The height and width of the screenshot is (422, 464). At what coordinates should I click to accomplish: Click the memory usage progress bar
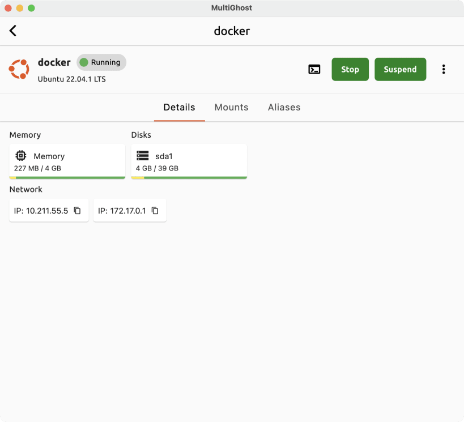tap(67, 178)
